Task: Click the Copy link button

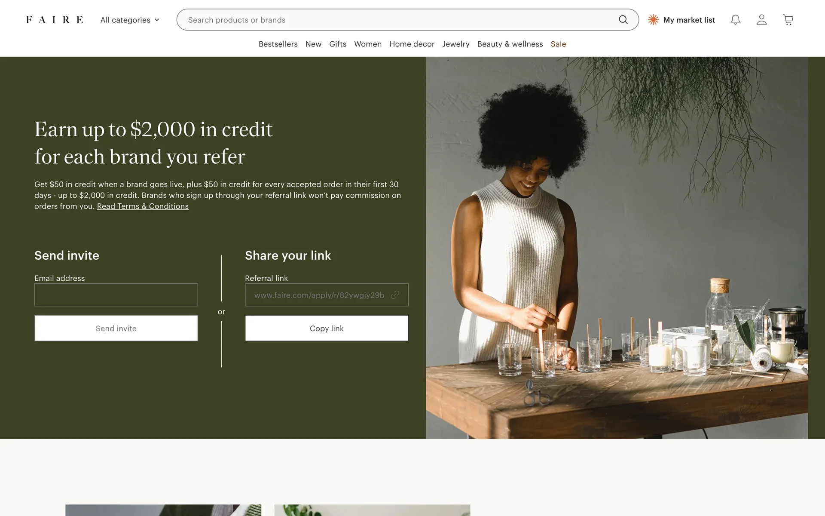Action: point(327,328)
